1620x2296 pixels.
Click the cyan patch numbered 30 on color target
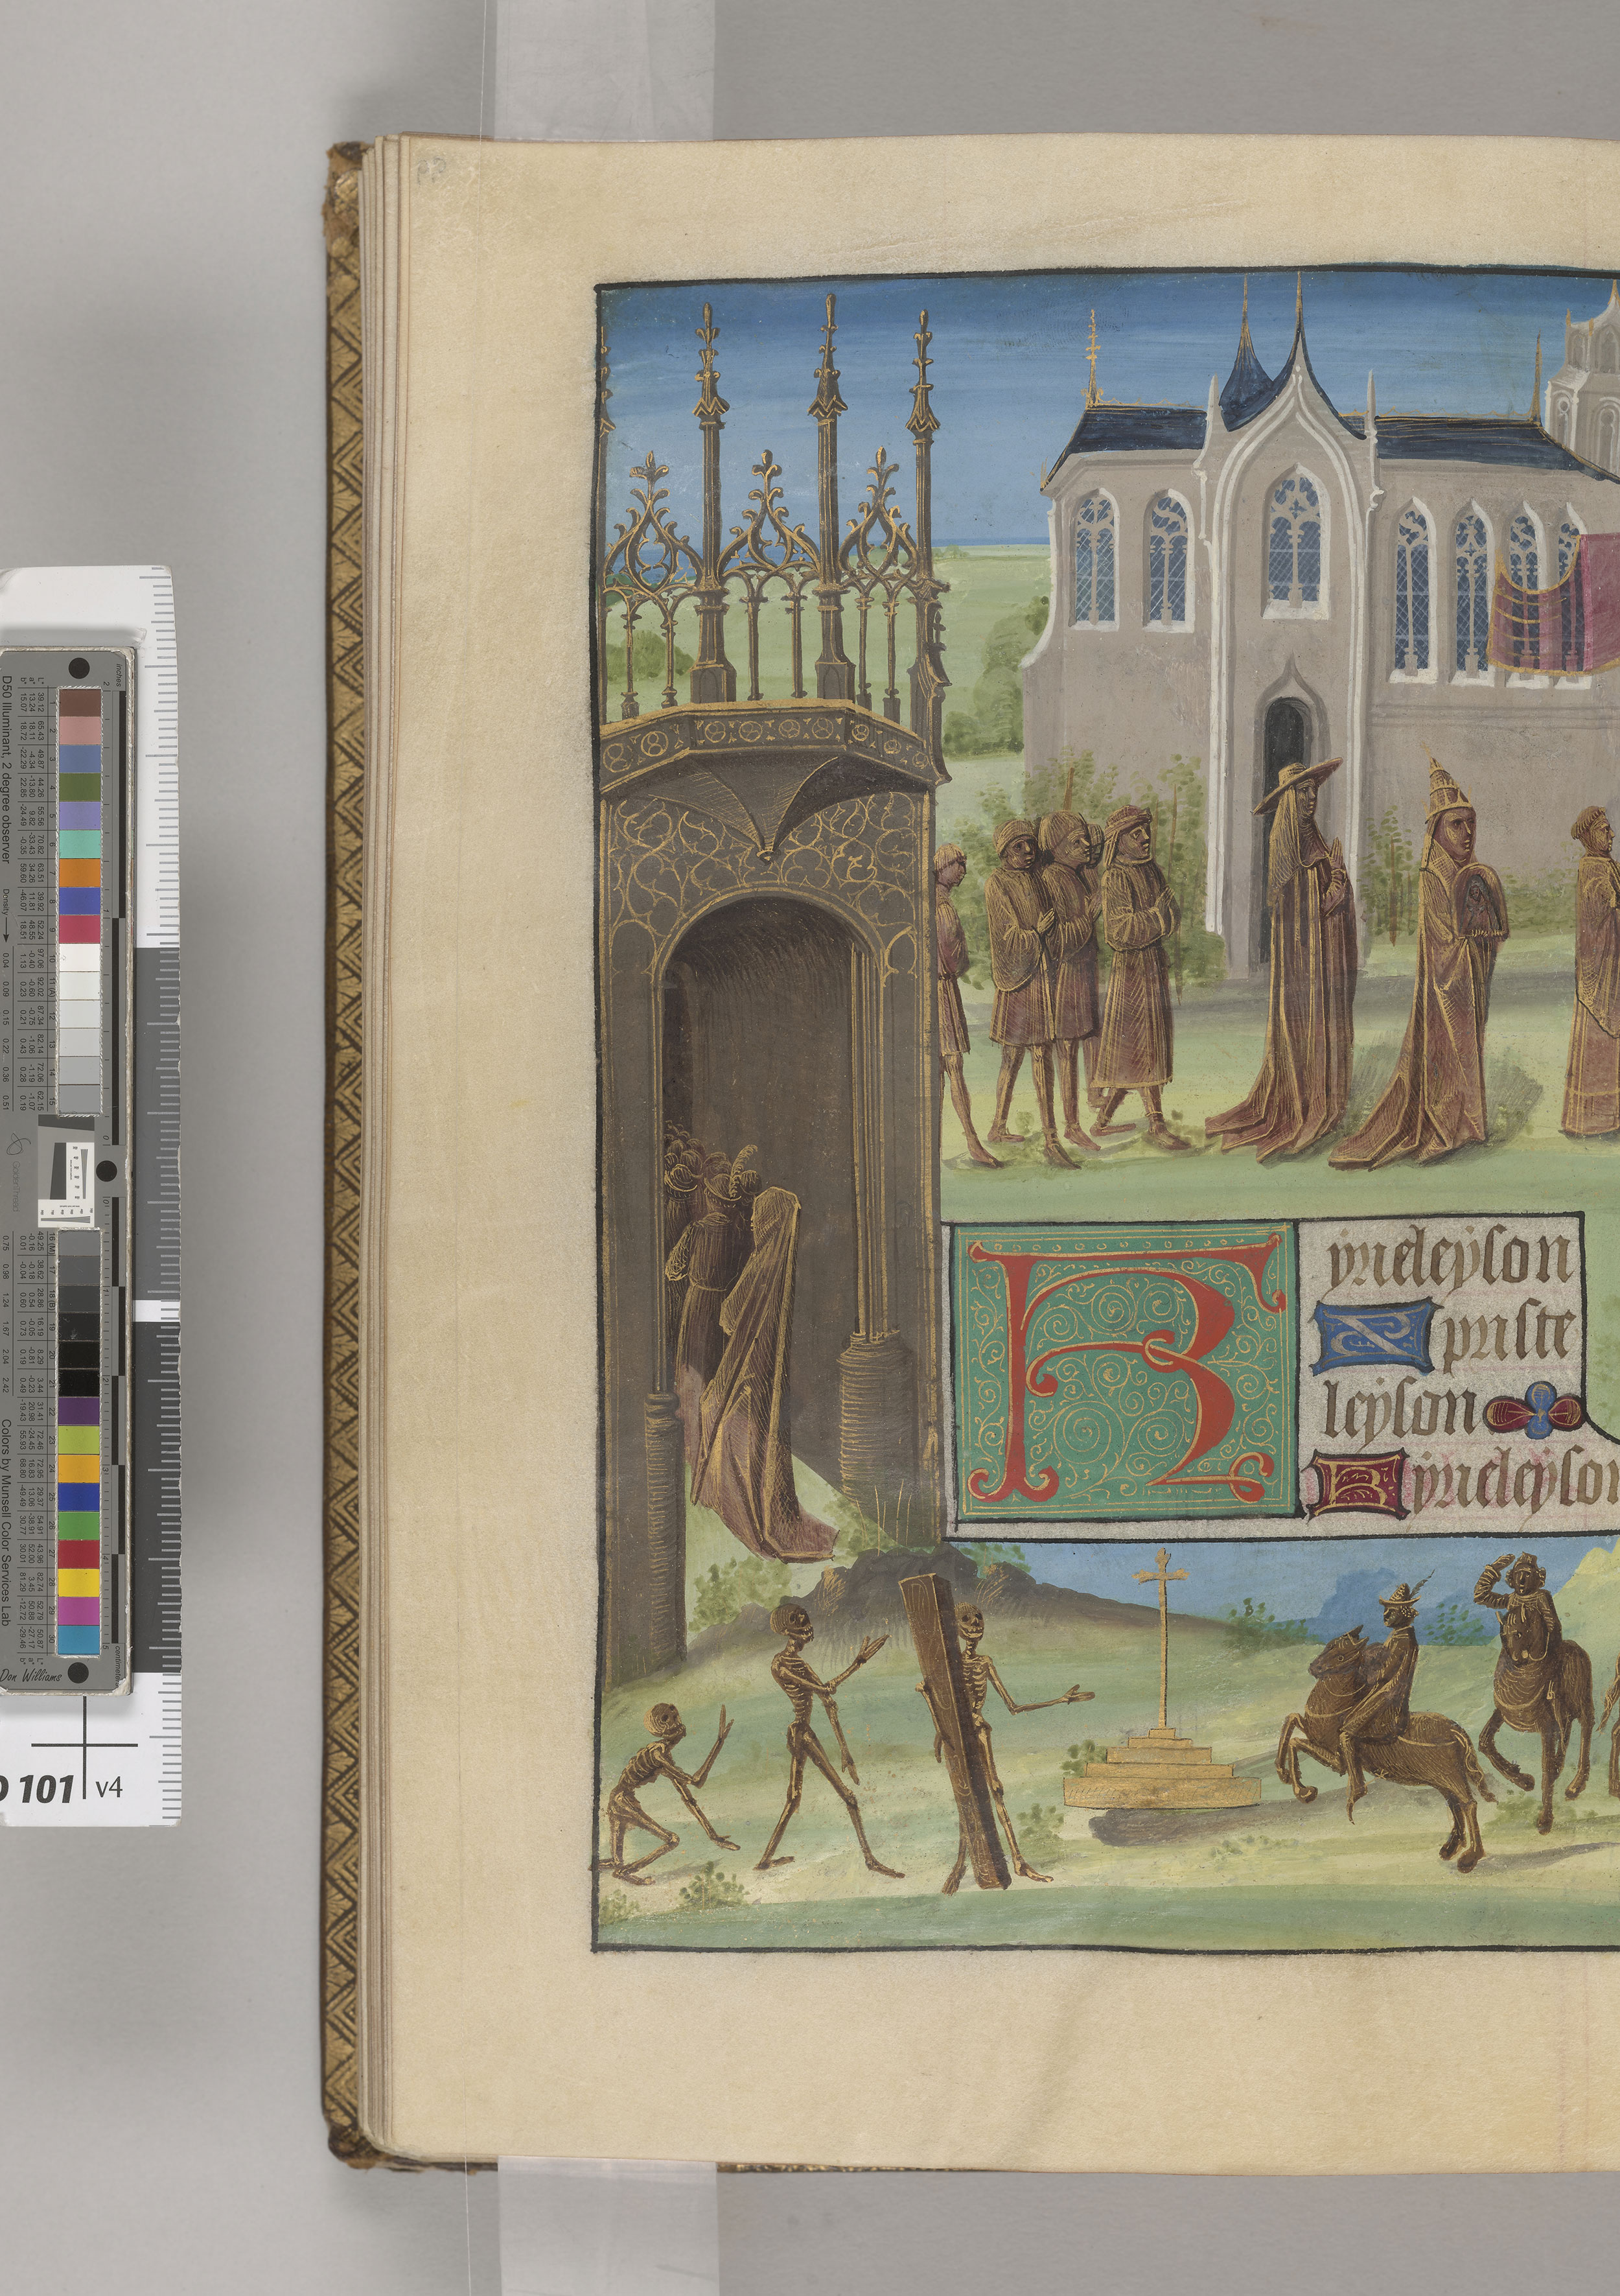point(79,1640)
